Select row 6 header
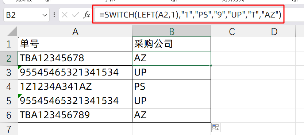304x135 pixels. click(9, 115)
